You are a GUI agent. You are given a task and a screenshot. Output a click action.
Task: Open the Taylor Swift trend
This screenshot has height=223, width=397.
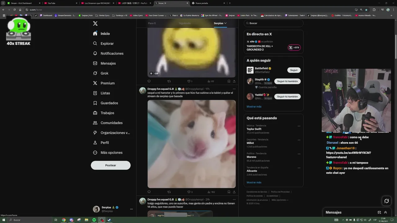[x=254, y=129]
